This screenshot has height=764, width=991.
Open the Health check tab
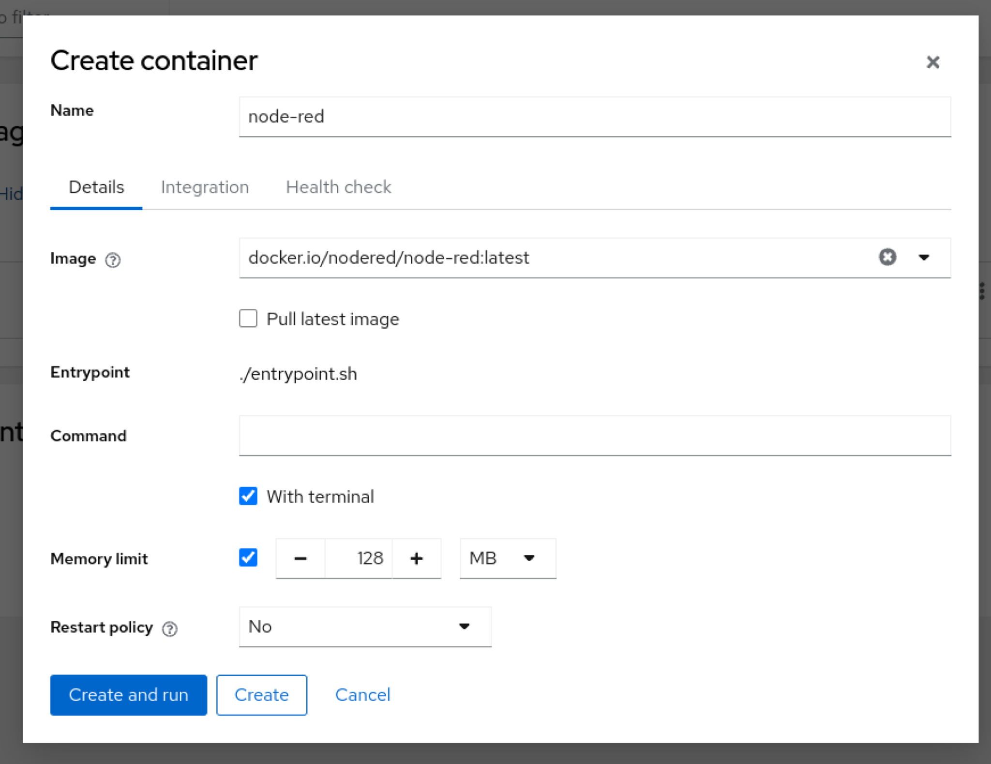[x=338, y=187]
